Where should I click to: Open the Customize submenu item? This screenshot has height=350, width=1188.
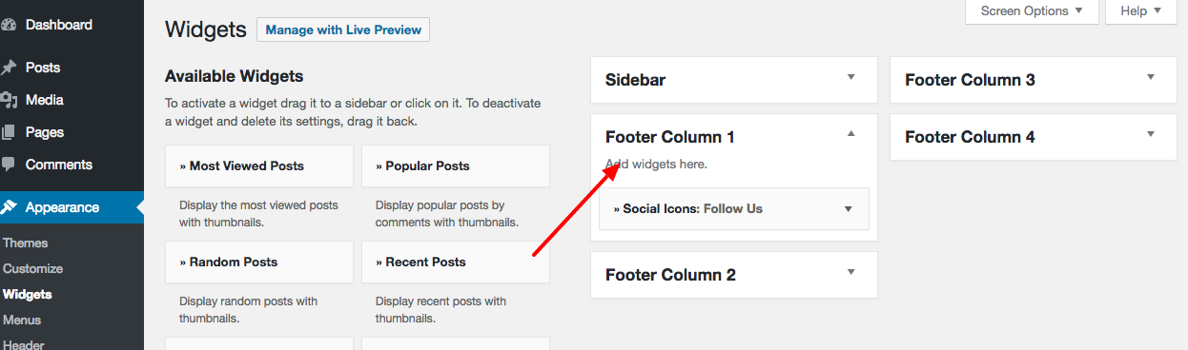33,269
